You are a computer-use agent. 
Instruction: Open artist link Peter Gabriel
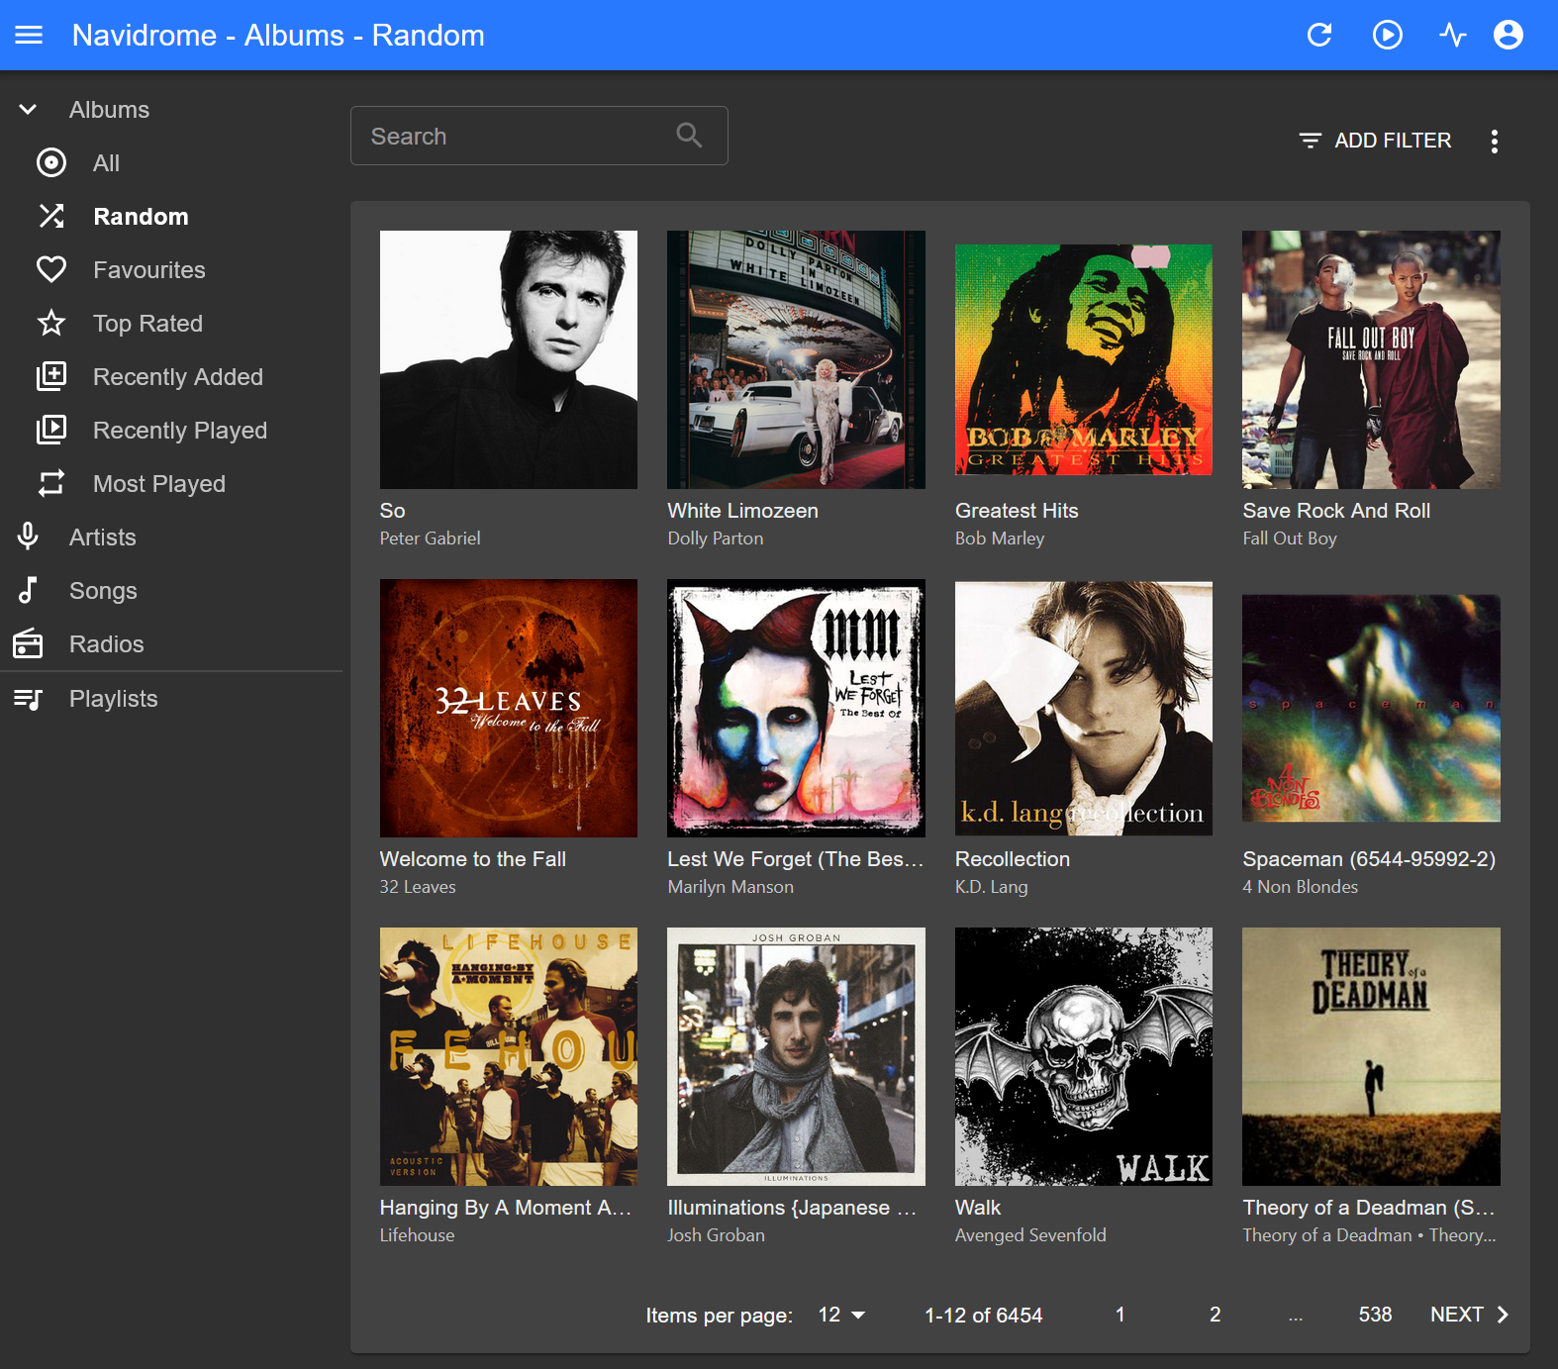[430, 538]
